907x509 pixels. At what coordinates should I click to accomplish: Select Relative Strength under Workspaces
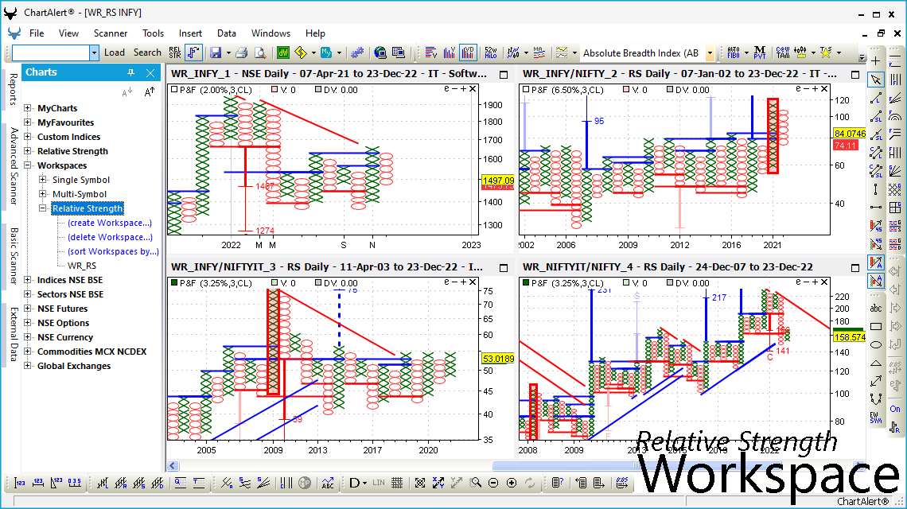[88, 208]
